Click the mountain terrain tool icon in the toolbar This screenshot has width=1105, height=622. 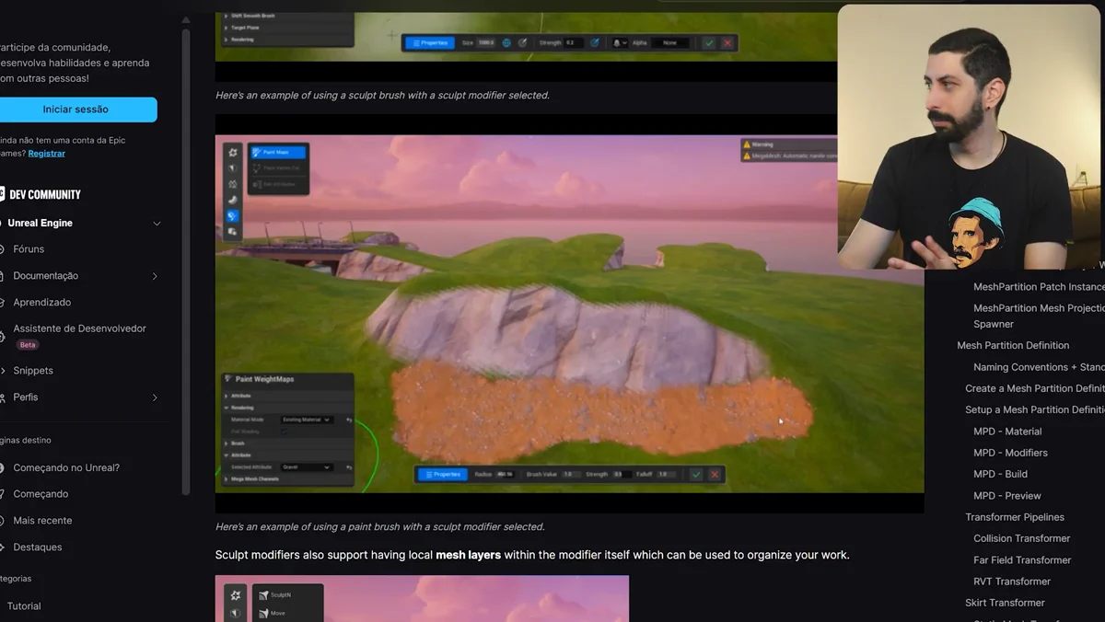(x=233, y=184)
